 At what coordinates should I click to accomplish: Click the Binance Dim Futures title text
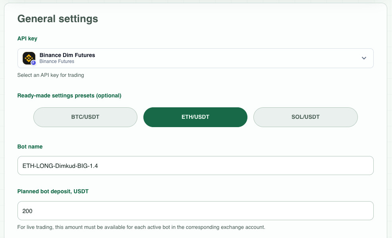pos(67,55)
